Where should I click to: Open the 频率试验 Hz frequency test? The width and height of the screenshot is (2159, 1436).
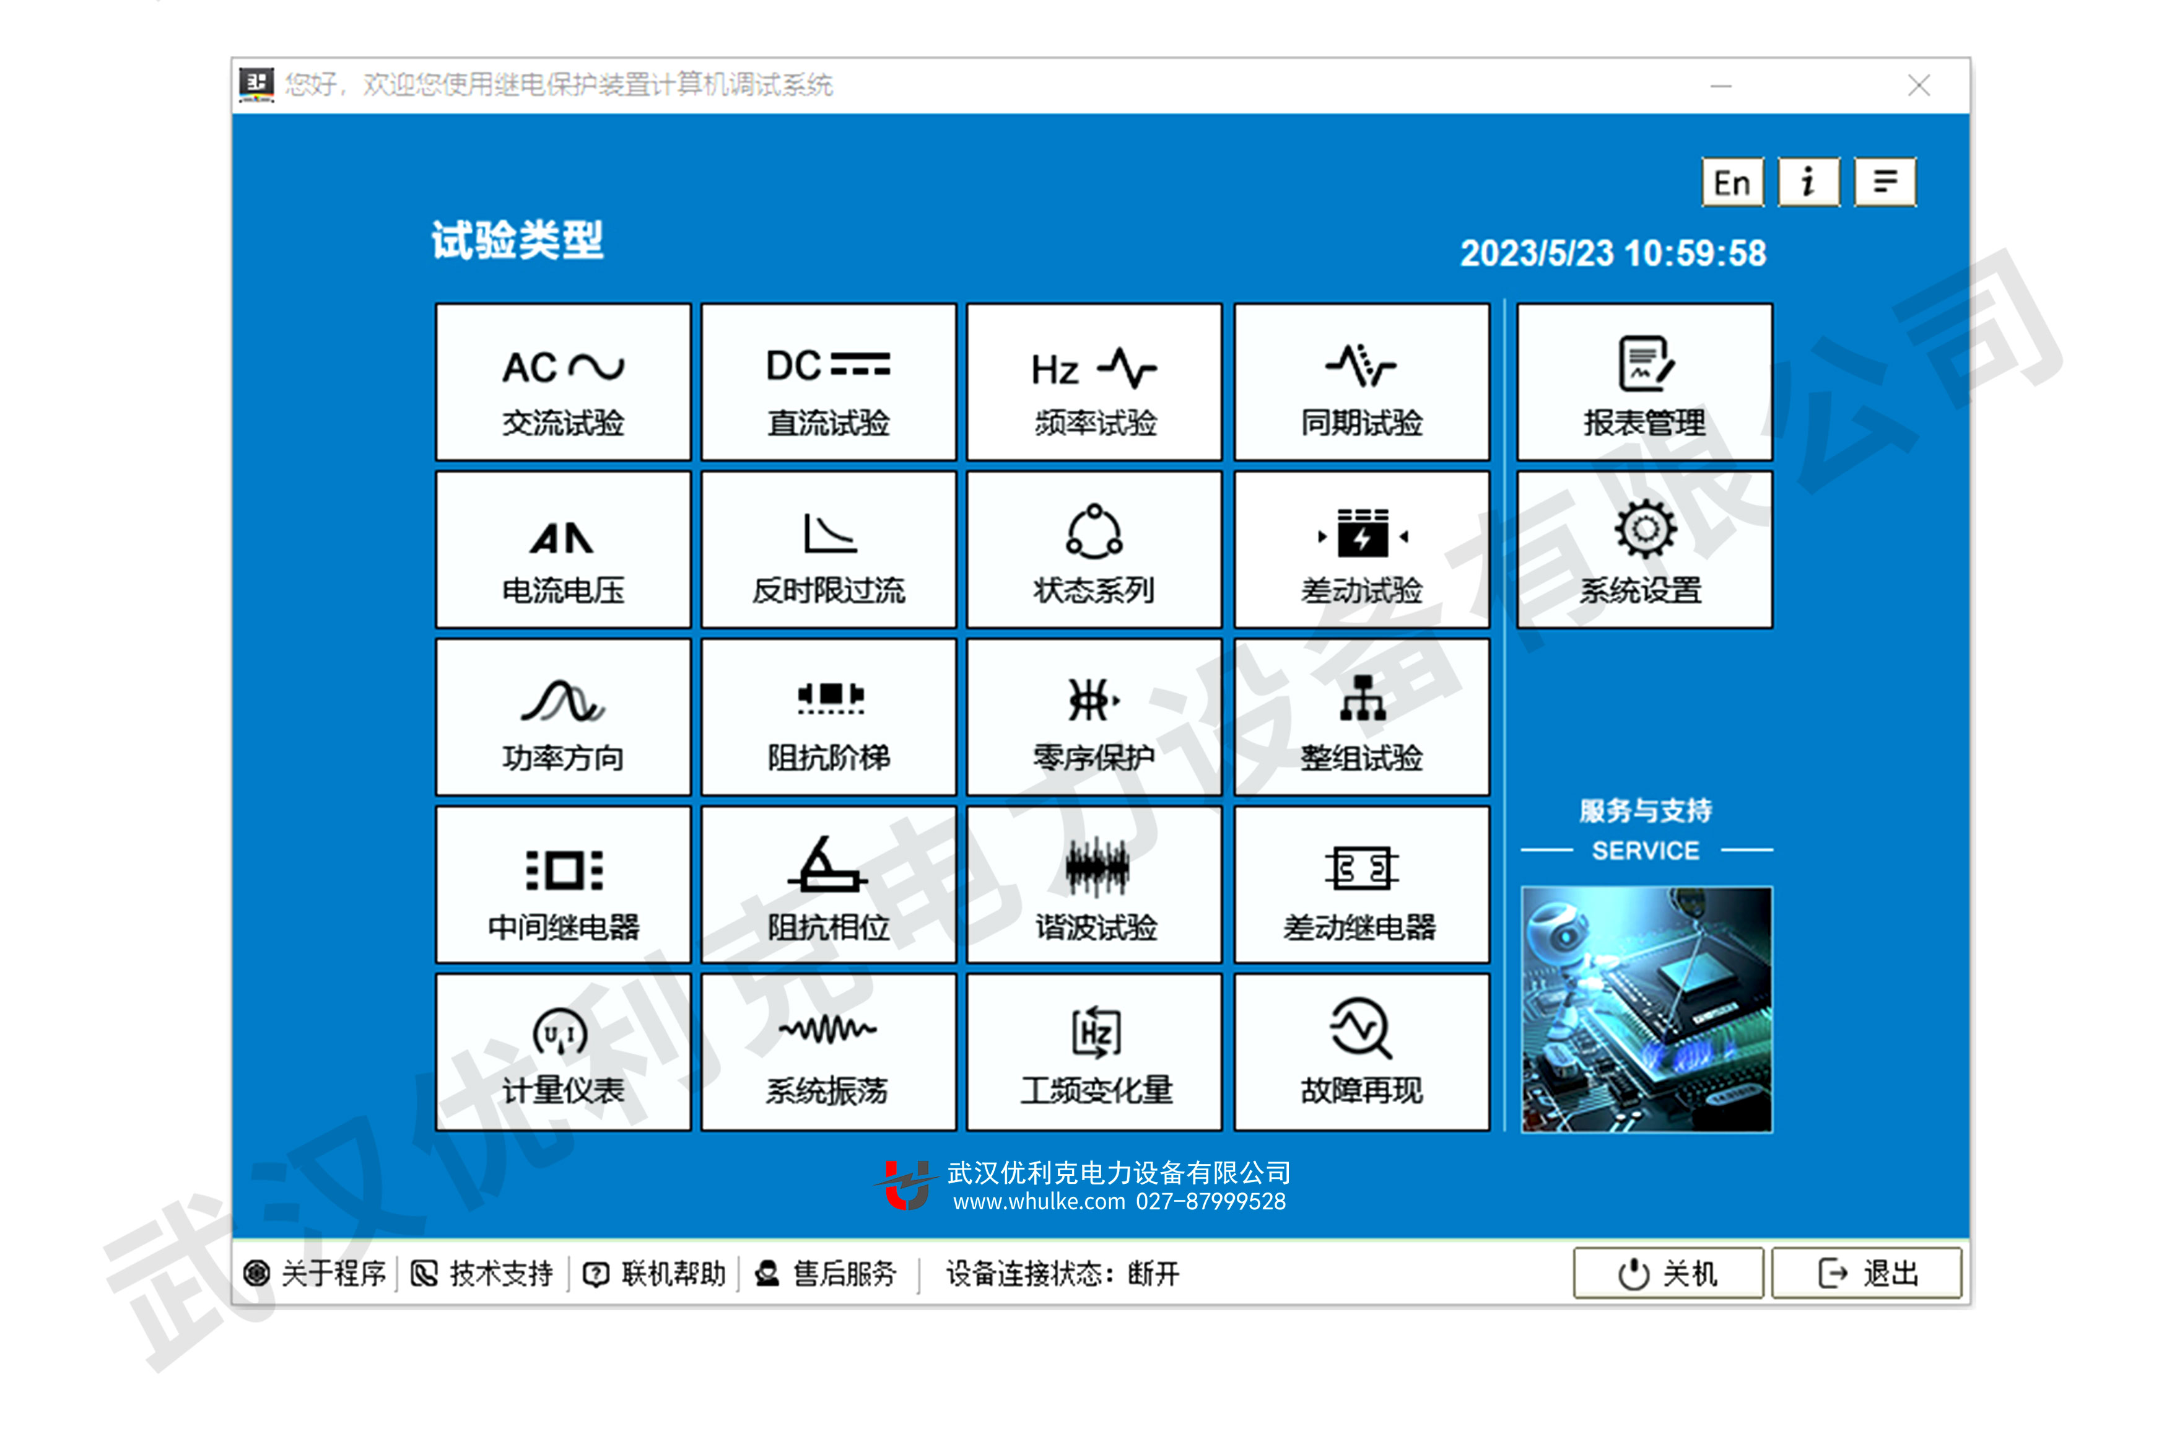1093,382
